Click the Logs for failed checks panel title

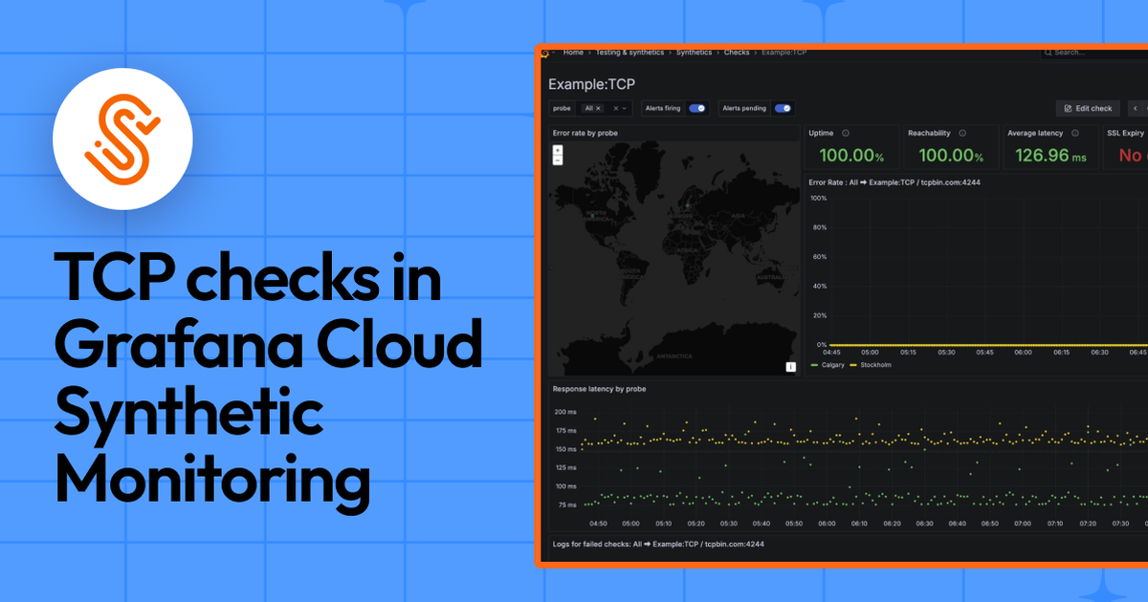coord(659,544)
